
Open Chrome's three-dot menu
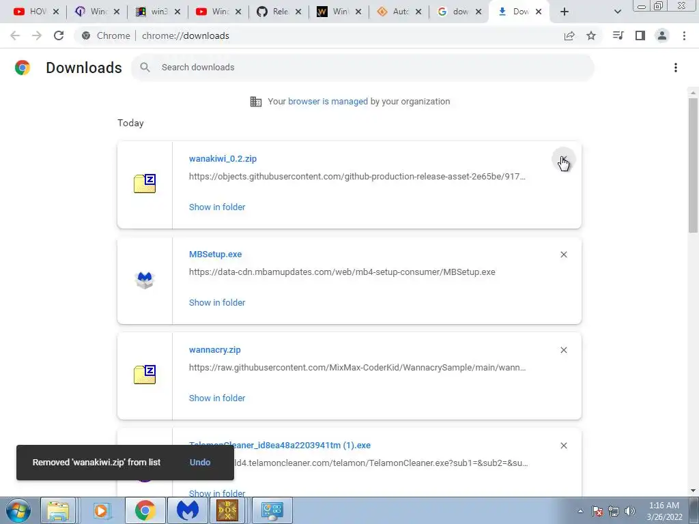[x=684, y=35]
